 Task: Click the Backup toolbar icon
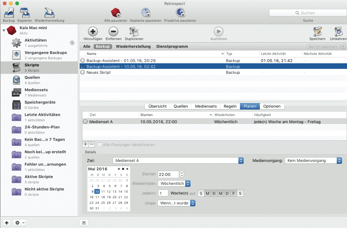(x=9, y=13)
